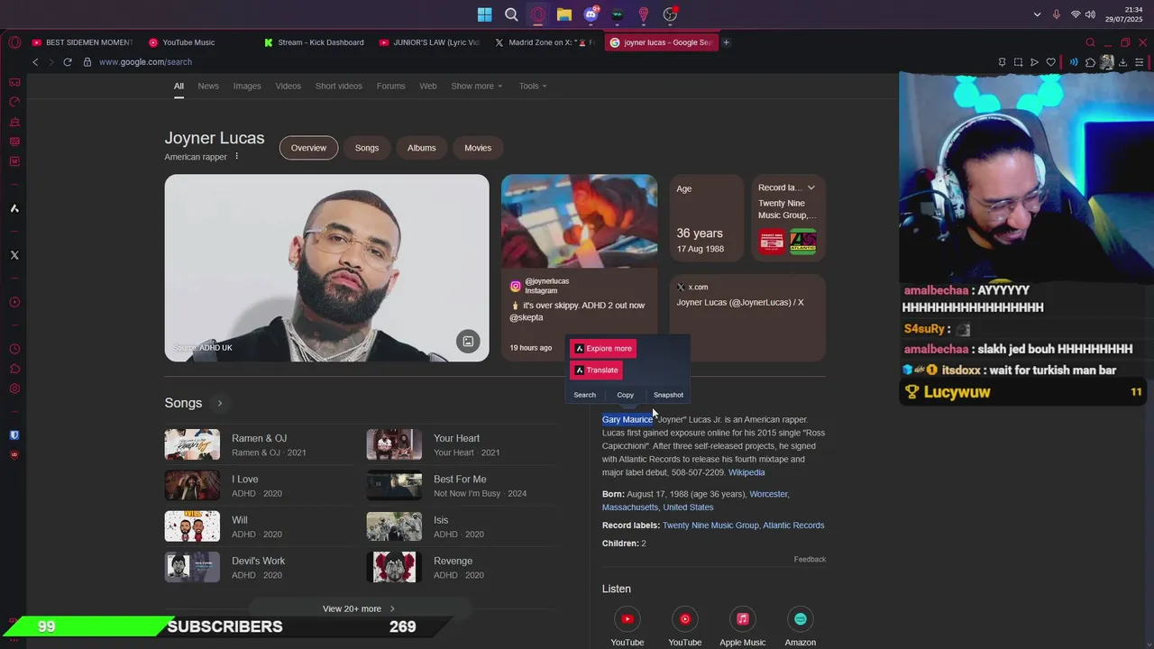1154x649 pixels.
Task: Reload the page with the refresh icon
Action: [x=67, y=62]
